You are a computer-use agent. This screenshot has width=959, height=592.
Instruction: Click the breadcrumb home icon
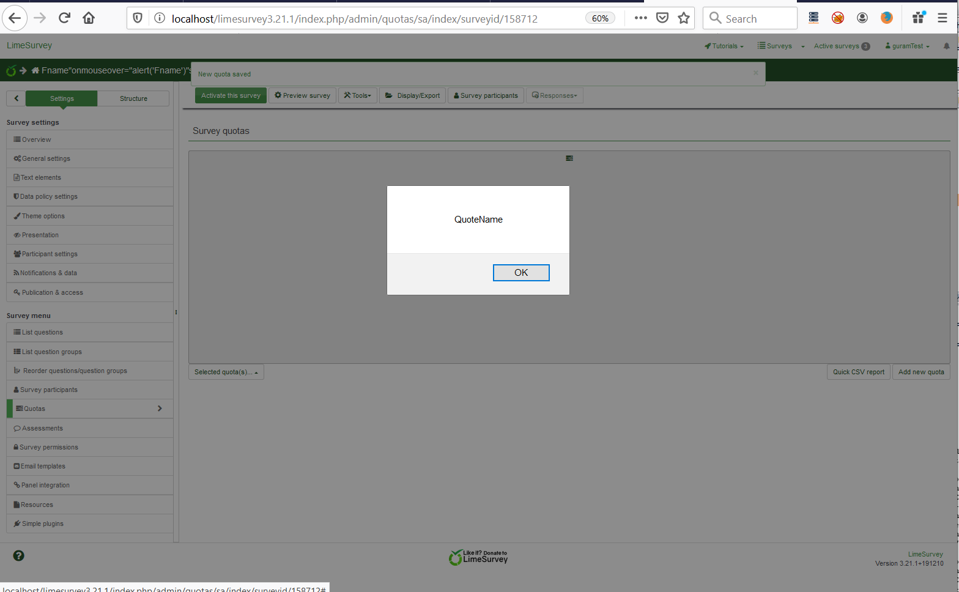pos(35,70)
